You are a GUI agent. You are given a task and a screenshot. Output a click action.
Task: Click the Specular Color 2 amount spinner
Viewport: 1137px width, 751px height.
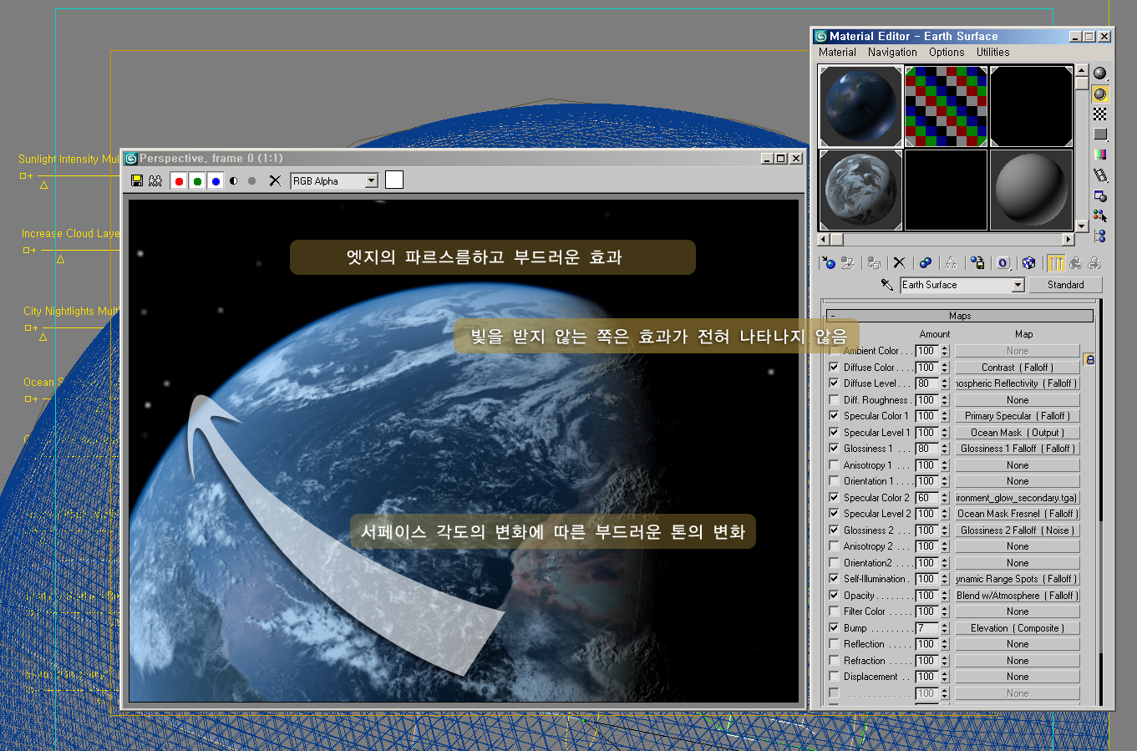click(x=945, y=498)
